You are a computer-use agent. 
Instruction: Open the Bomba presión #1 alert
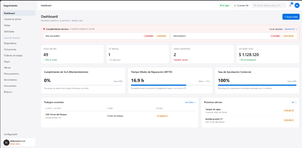point(250,120)
